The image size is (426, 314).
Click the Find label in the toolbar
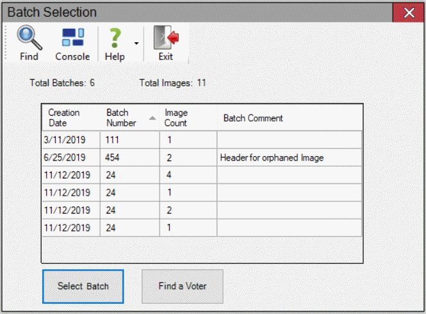click(x=29, y=57)
